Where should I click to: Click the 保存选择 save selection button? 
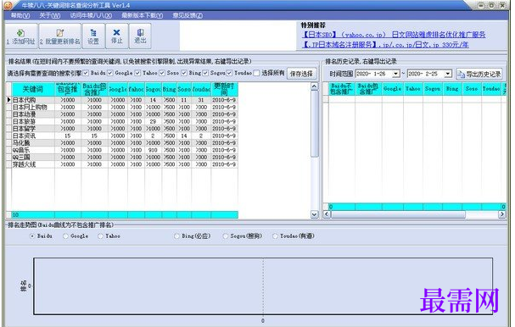301,74
